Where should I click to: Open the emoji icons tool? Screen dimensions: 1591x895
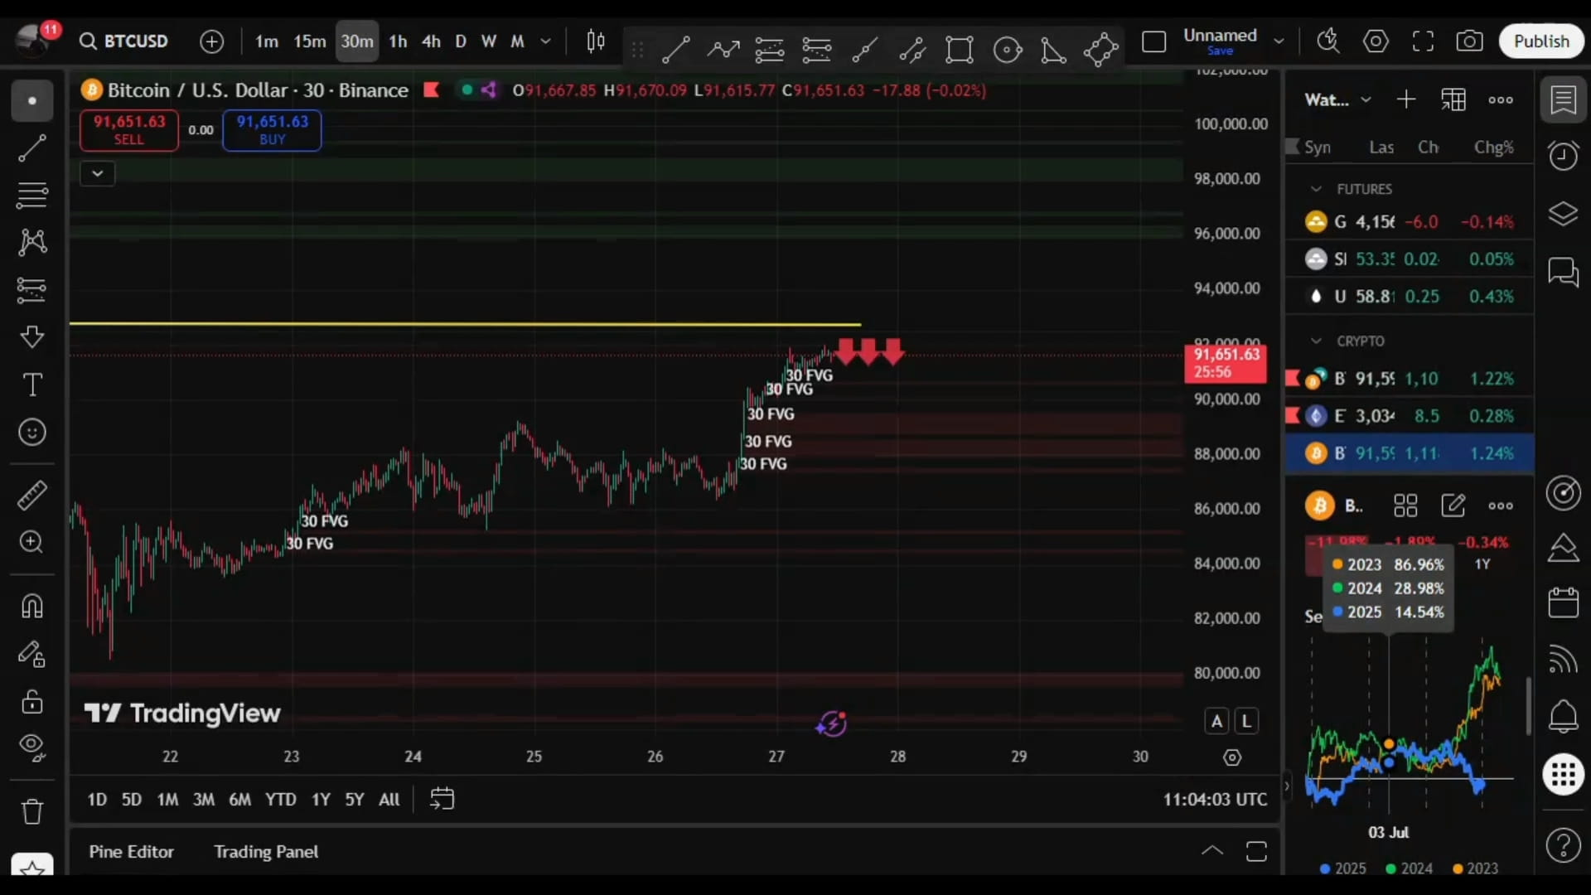point(32,432)
